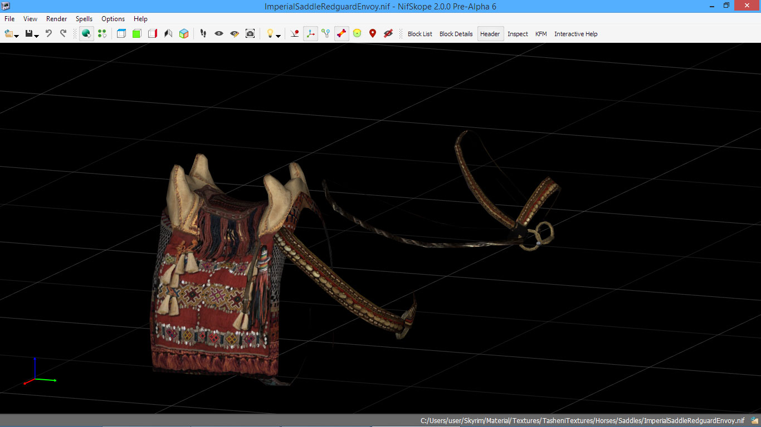Open the Spells menu
The height and width of the screenshot is (427, 761).
pyautogui.click(x=84, y=19)
